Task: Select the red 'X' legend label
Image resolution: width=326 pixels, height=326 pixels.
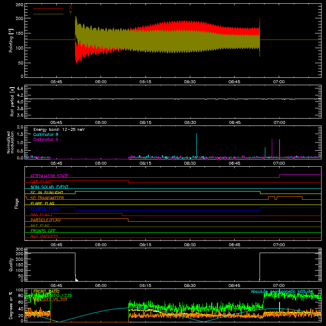Action: (x=70, y=7)
